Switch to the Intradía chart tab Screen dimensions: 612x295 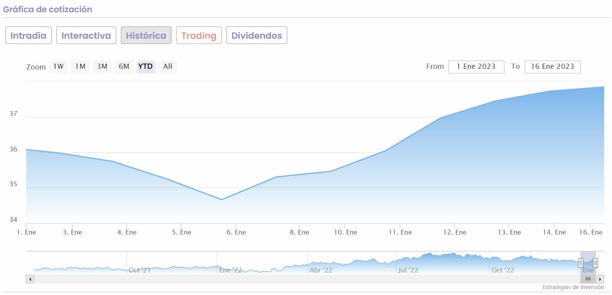[x=28, y=36]
